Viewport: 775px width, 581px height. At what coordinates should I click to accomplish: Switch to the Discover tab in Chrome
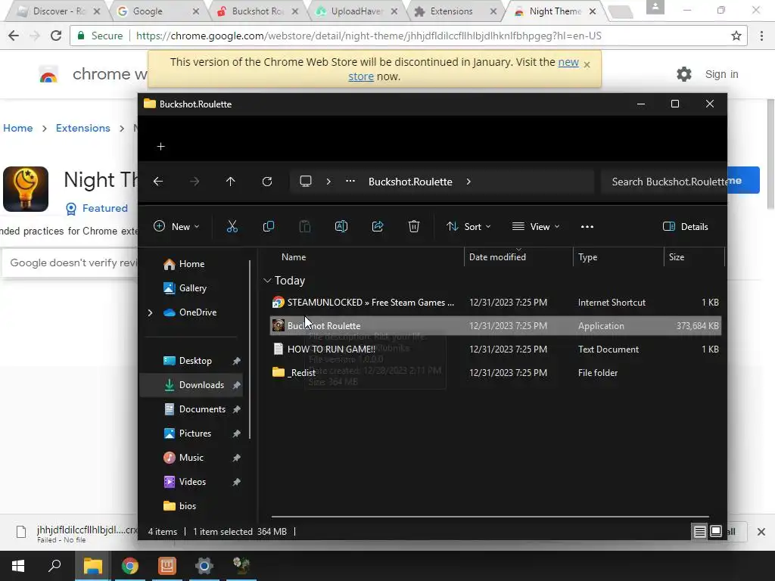(58, 11)
